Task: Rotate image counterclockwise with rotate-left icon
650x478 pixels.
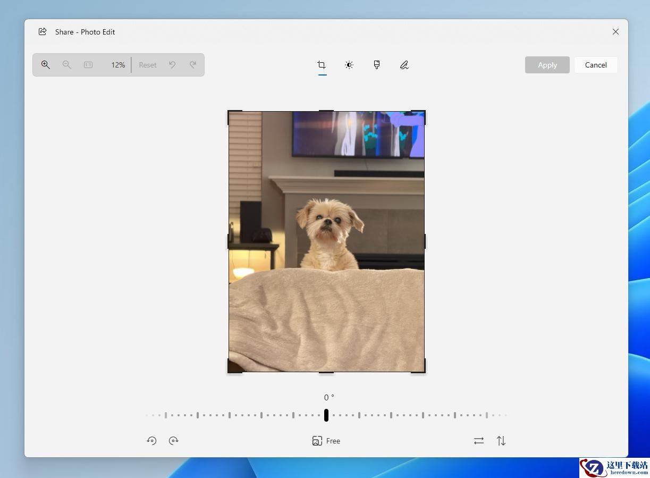Action: 152,441
